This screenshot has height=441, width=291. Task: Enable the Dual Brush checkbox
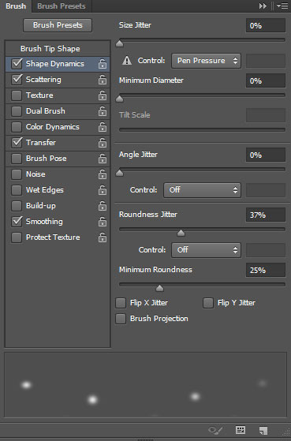[x=17, y=110]
